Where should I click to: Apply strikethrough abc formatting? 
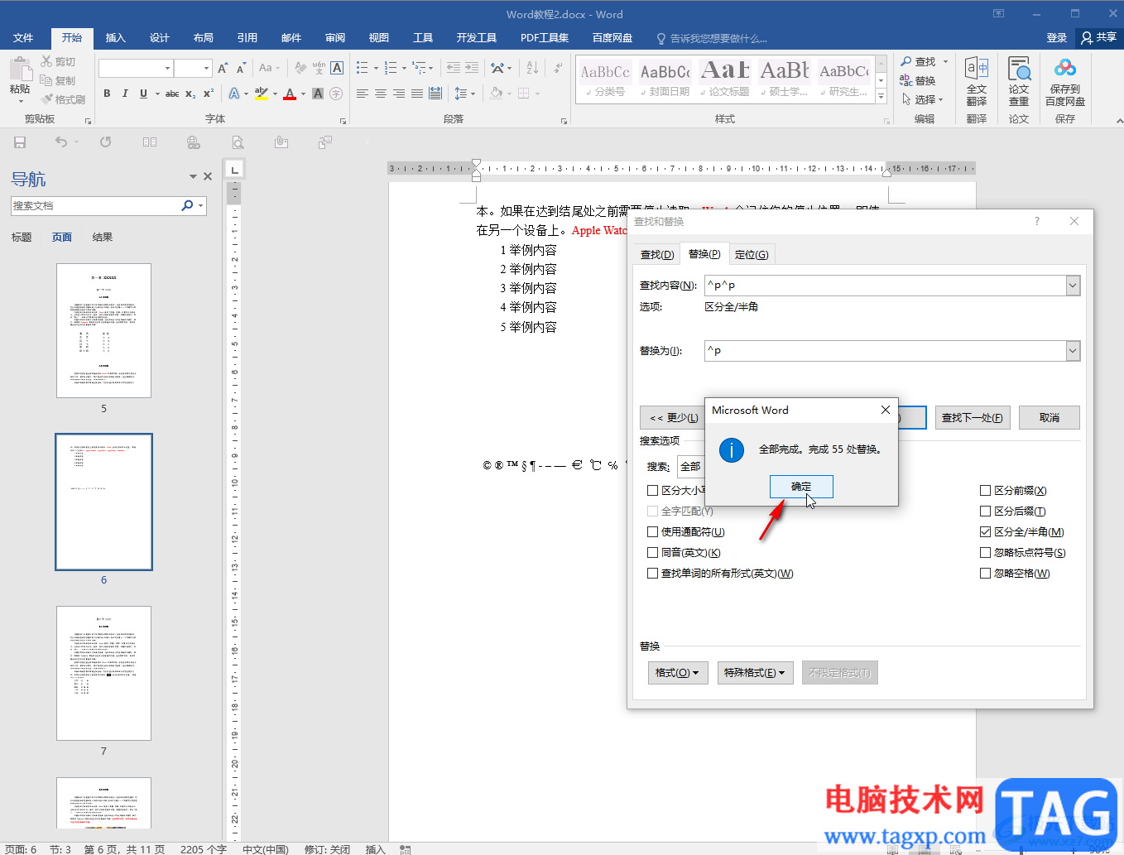(172, 94)
